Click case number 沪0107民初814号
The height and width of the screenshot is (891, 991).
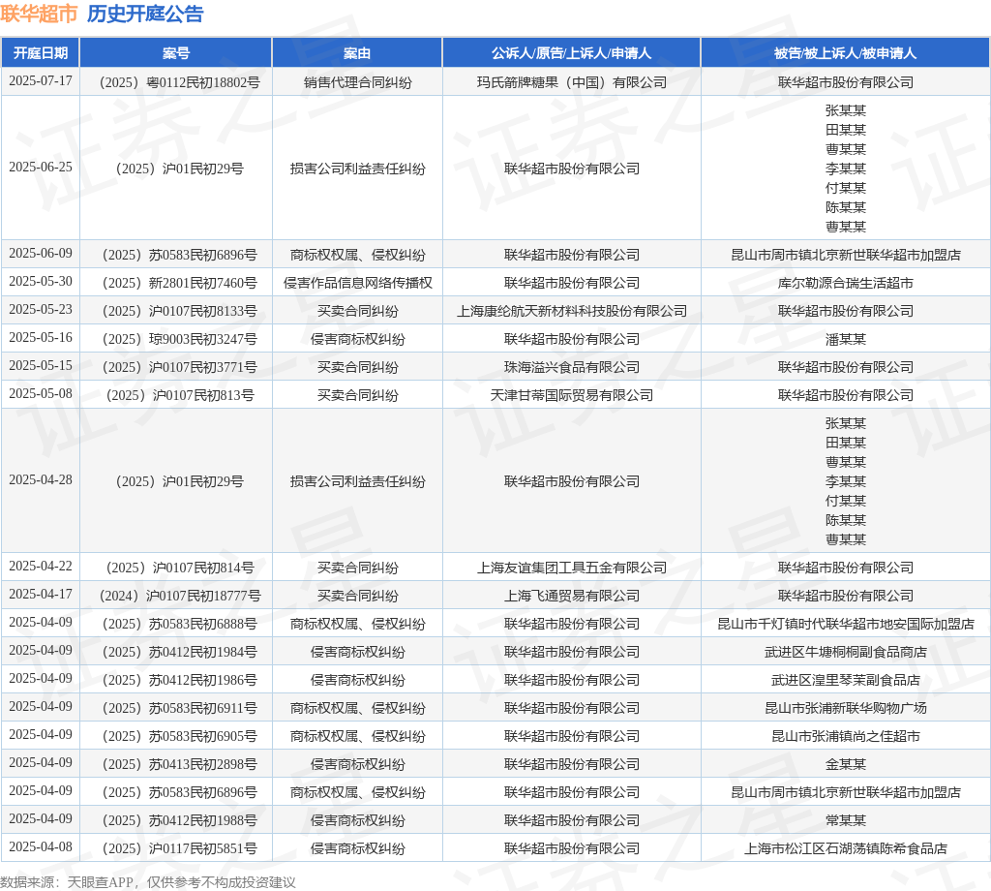[x=179, y=568]
